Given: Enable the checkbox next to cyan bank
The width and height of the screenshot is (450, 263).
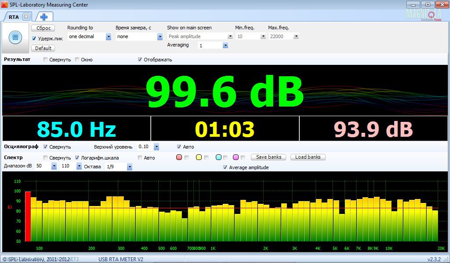Looking at the screenshot, I should tap(225, 157).
